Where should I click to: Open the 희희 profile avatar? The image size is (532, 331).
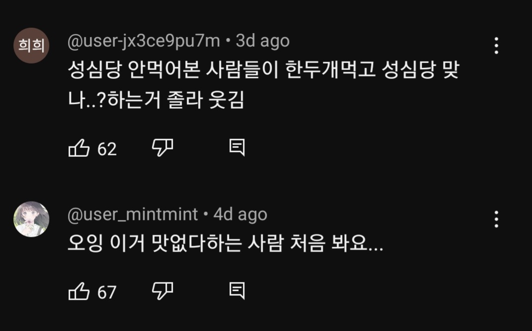(31, 46)
